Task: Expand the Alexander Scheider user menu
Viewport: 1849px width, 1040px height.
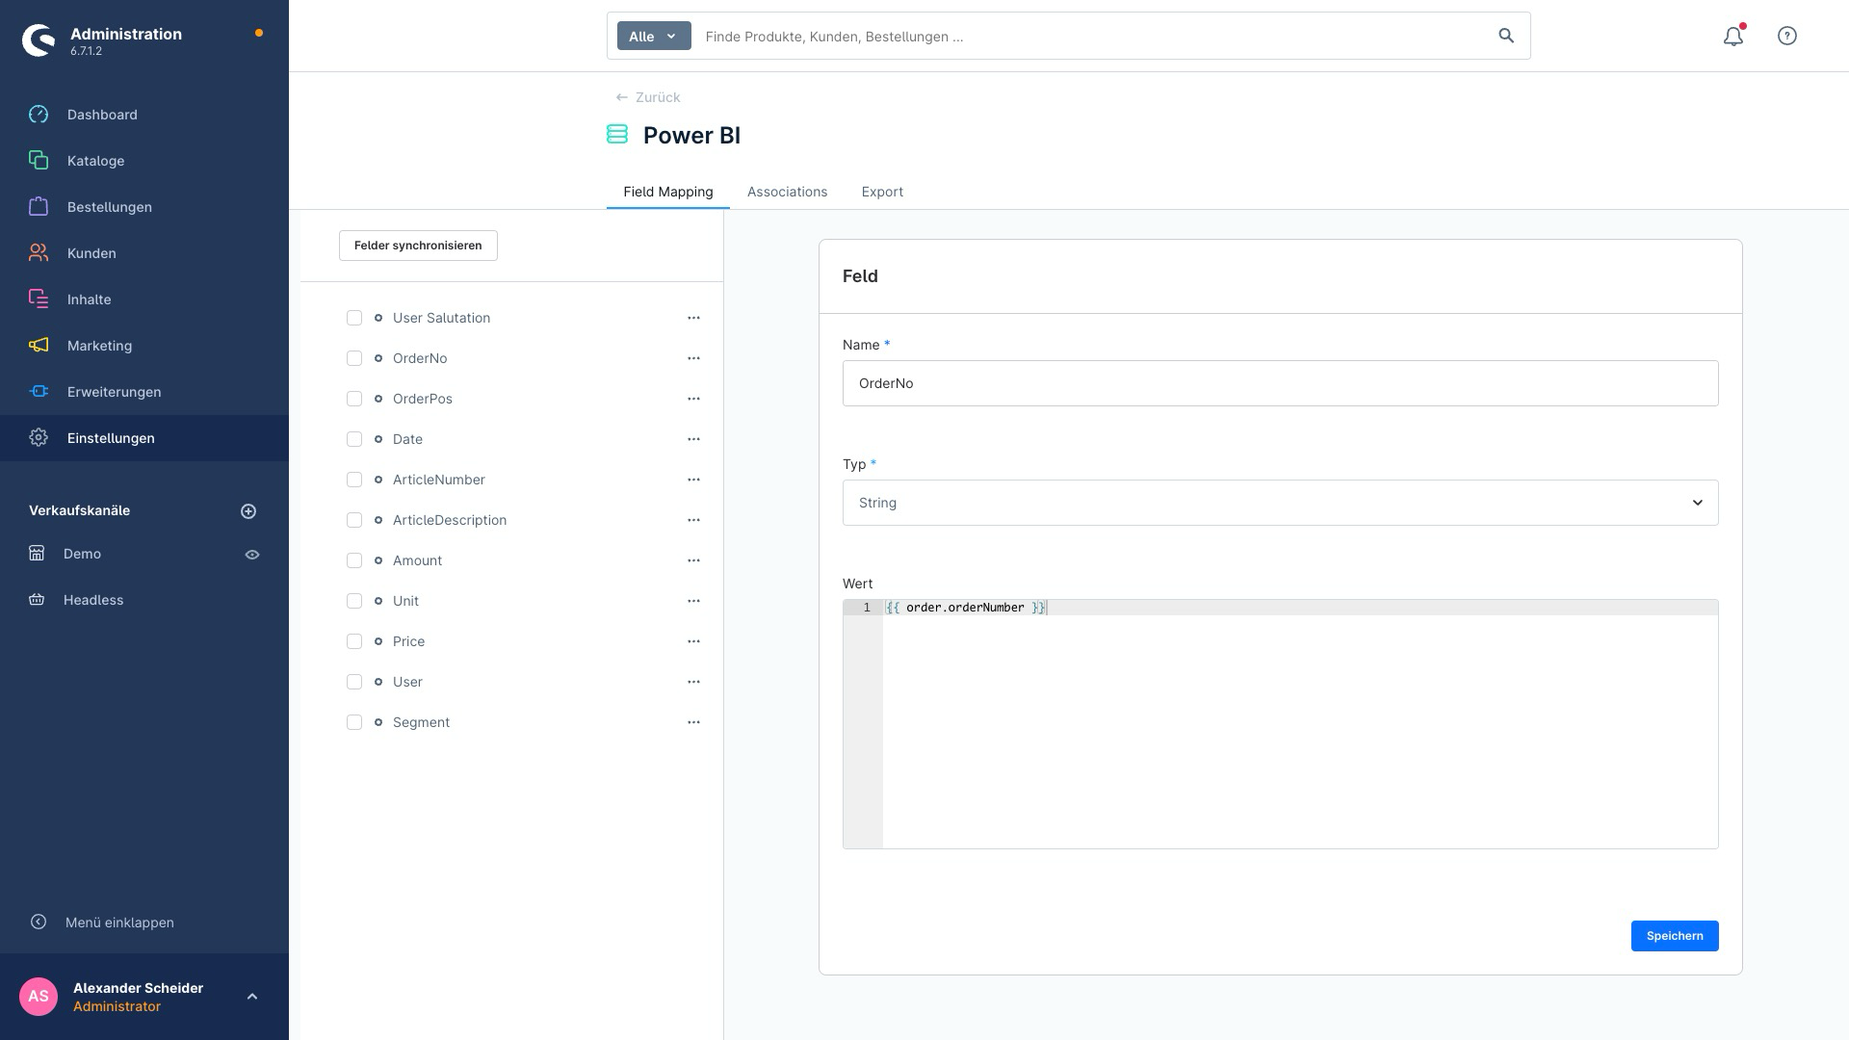Action: coord(252,997)
